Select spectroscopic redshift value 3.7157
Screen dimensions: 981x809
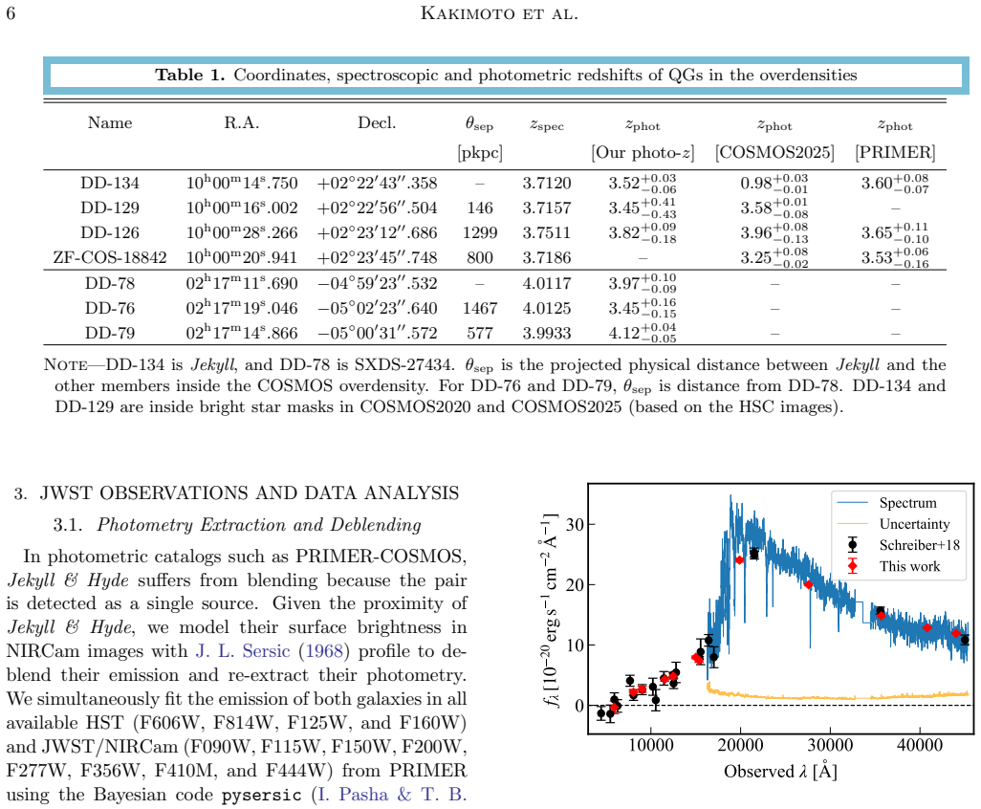tap(547, 208)
